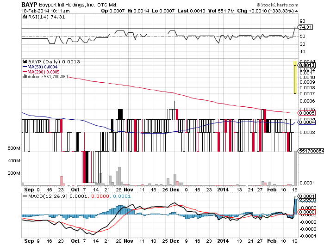The height and width of the screenshot is (245, 324).
Task: Click the Oct label on the MACD axis
Action: (x=75, y=241)
